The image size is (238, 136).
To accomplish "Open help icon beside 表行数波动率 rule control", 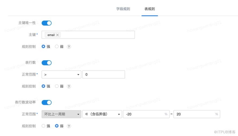I will tap(69, 126).
